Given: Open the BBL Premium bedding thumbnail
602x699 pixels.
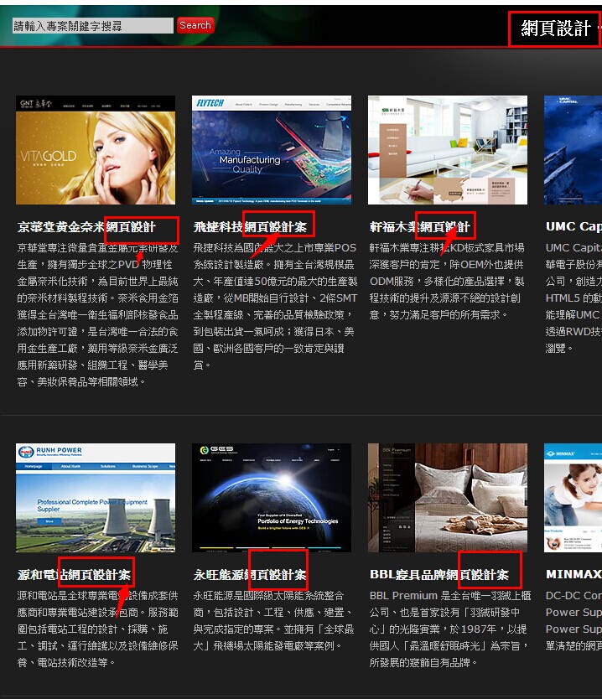Looking at the screenshot, I should [x=448, y=498].
